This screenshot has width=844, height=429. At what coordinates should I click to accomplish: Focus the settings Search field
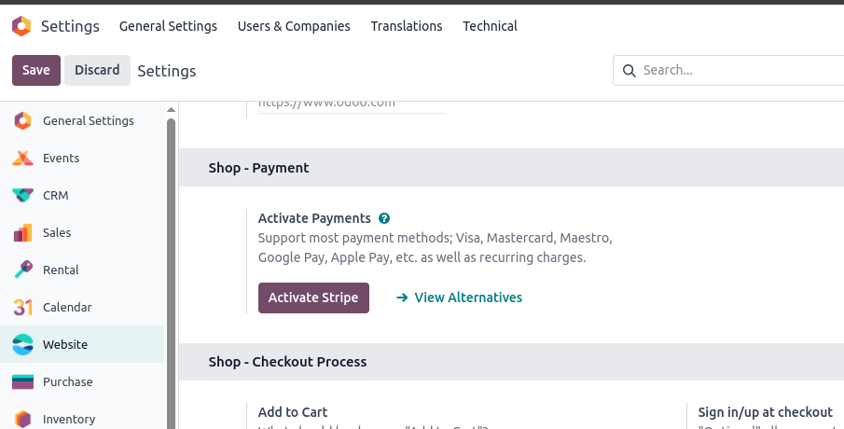pyautogui.click(x=740, y=70)
